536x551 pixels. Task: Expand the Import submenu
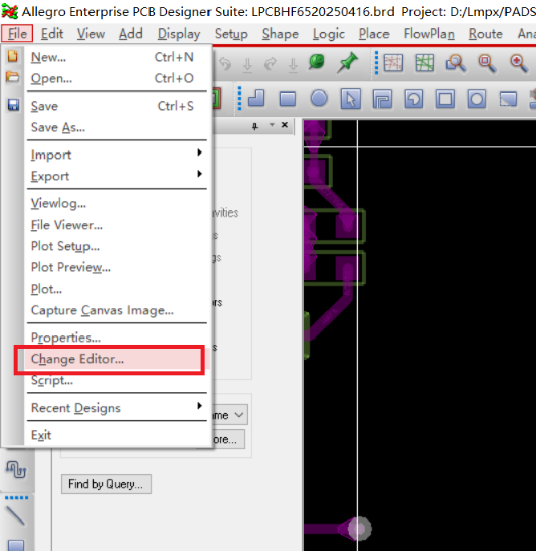pos(117,154)
